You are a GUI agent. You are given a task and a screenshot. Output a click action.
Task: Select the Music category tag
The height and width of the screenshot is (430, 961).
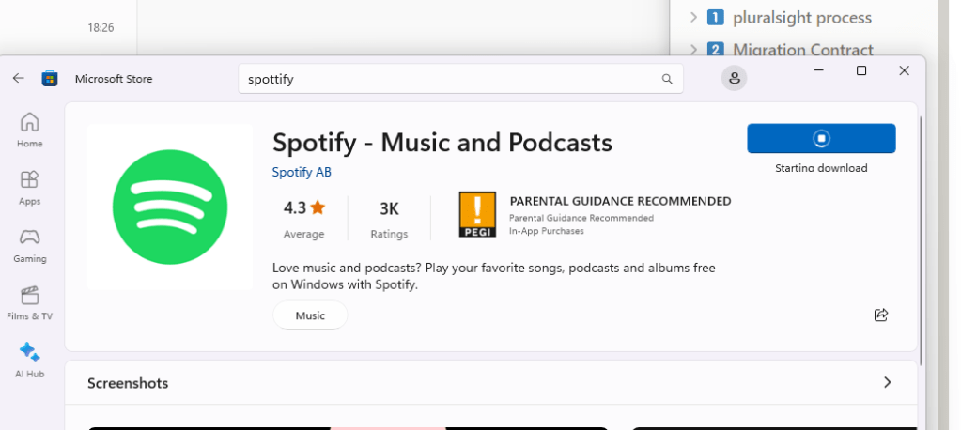point(310,315)
